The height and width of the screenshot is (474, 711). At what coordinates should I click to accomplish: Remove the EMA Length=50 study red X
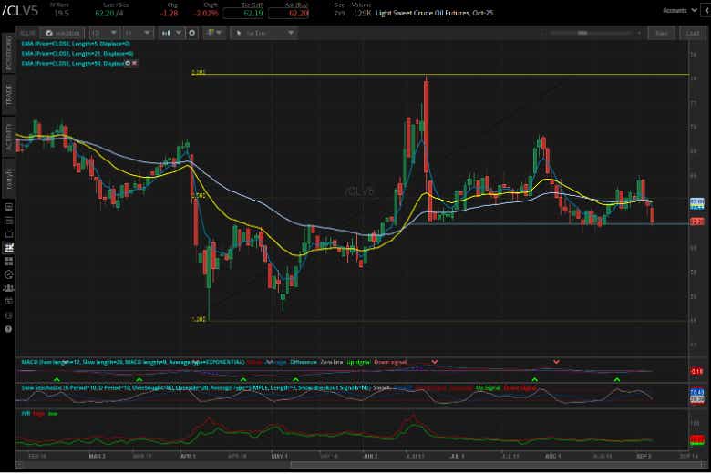pyautogui.click(x=134, y=63)
